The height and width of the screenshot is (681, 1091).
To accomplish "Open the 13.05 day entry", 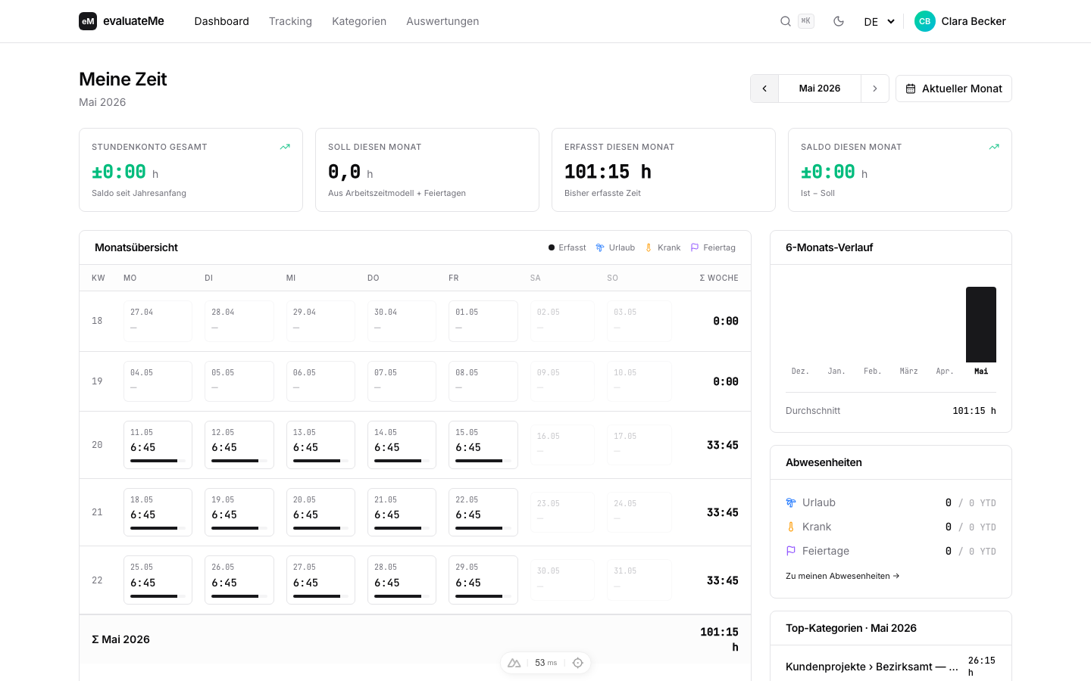I will pos(320,445).
